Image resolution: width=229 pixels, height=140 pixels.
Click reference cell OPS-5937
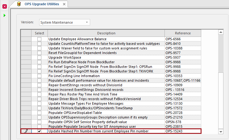click(x=183, y=57)
